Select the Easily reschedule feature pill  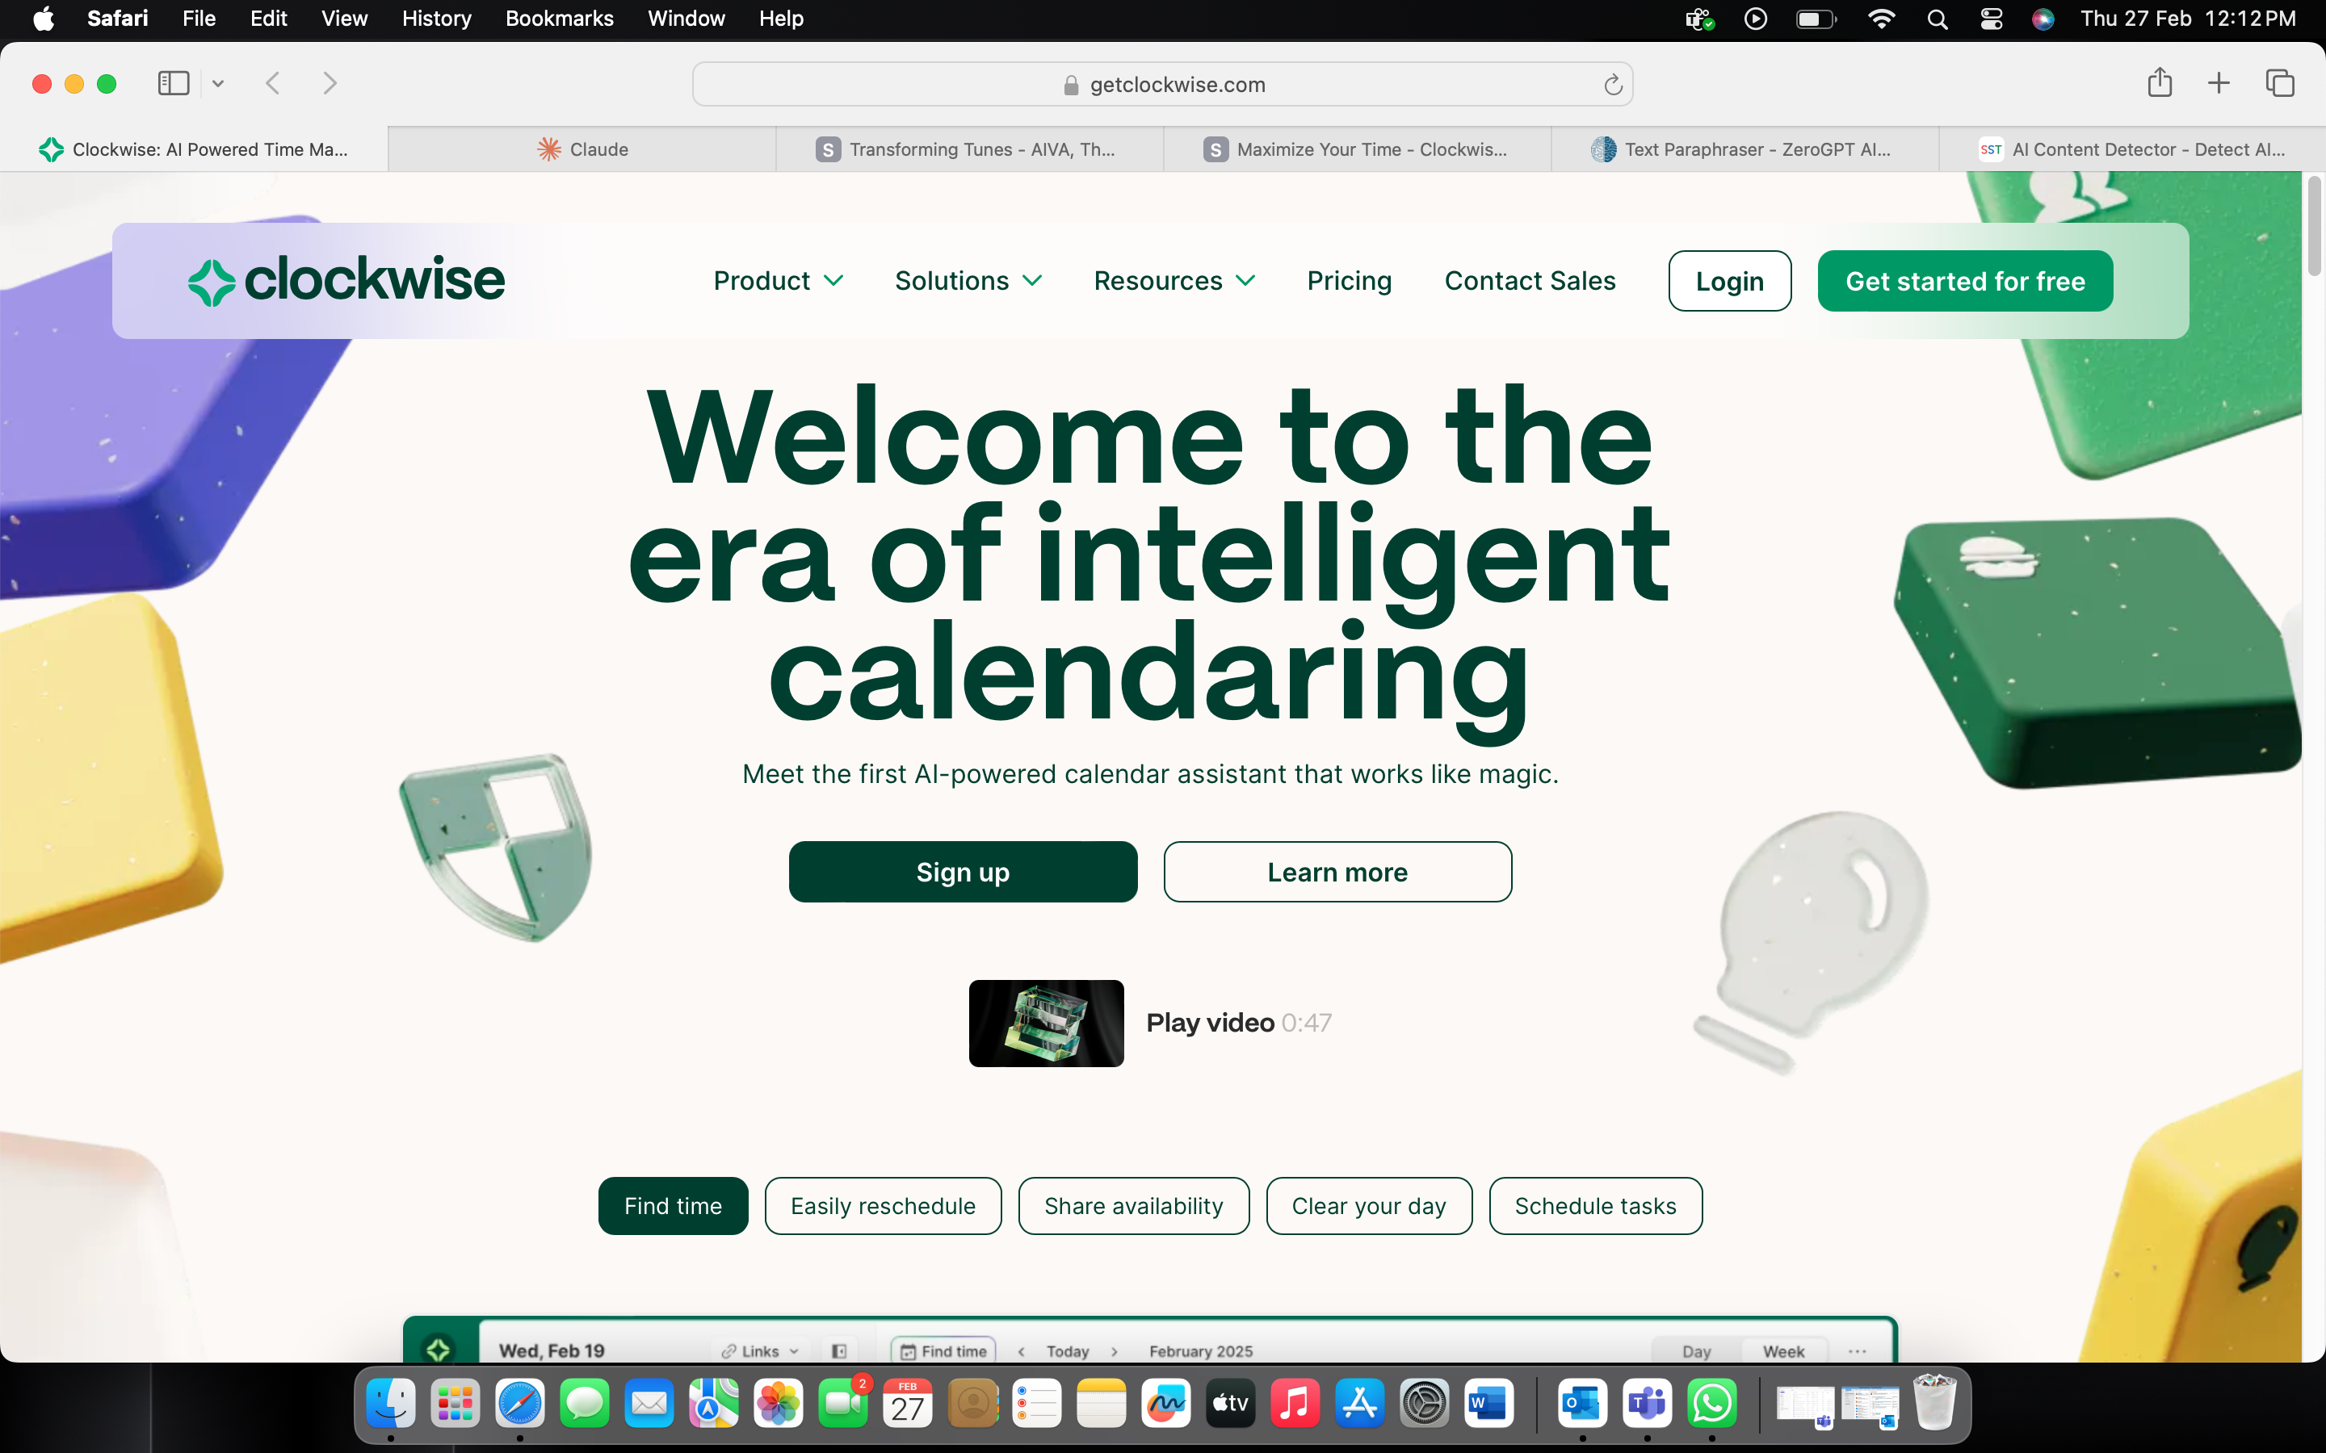(882, 1205)
